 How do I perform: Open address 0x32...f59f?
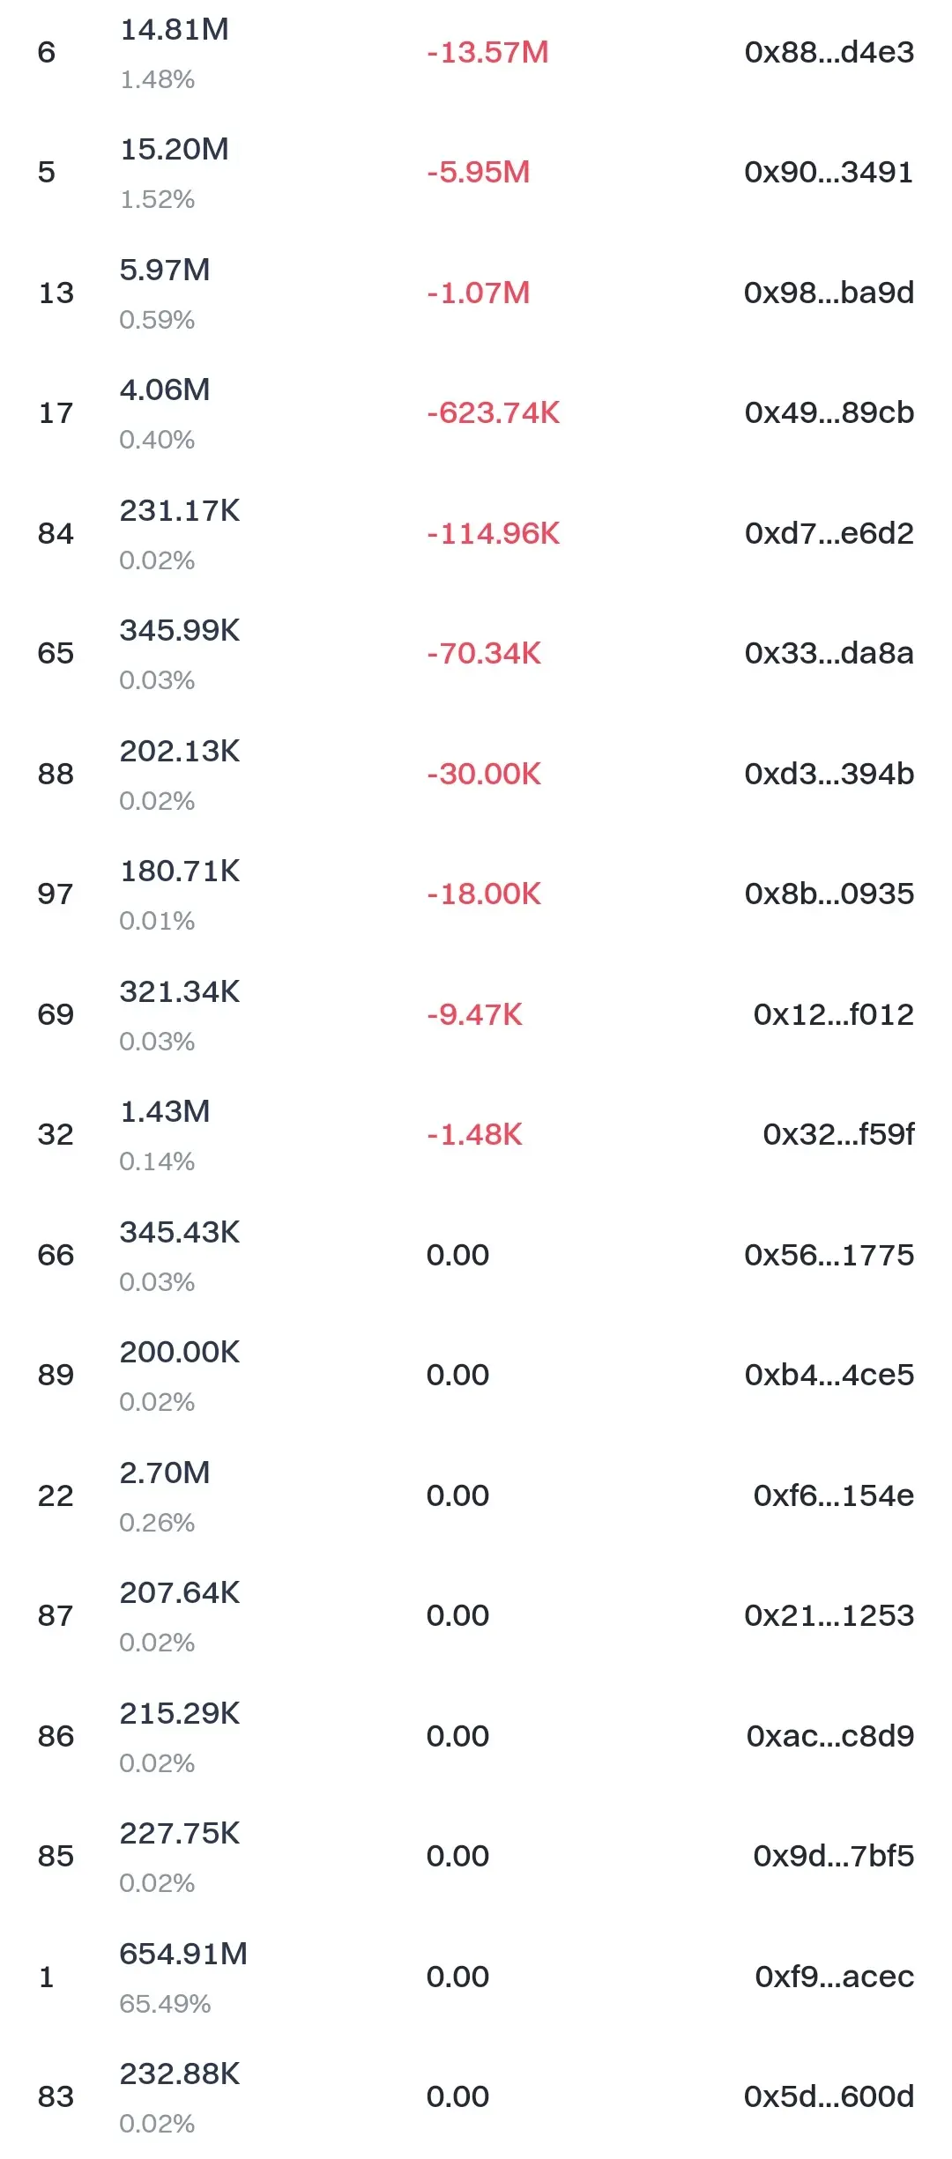click(x=838, y=1134)
